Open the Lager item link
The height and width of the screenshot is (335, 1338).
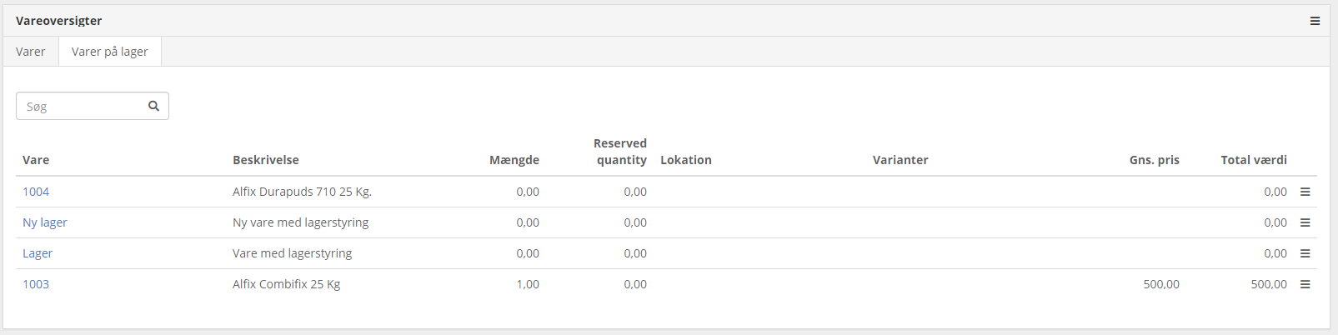pyautogui.click(x=38, y=253)
